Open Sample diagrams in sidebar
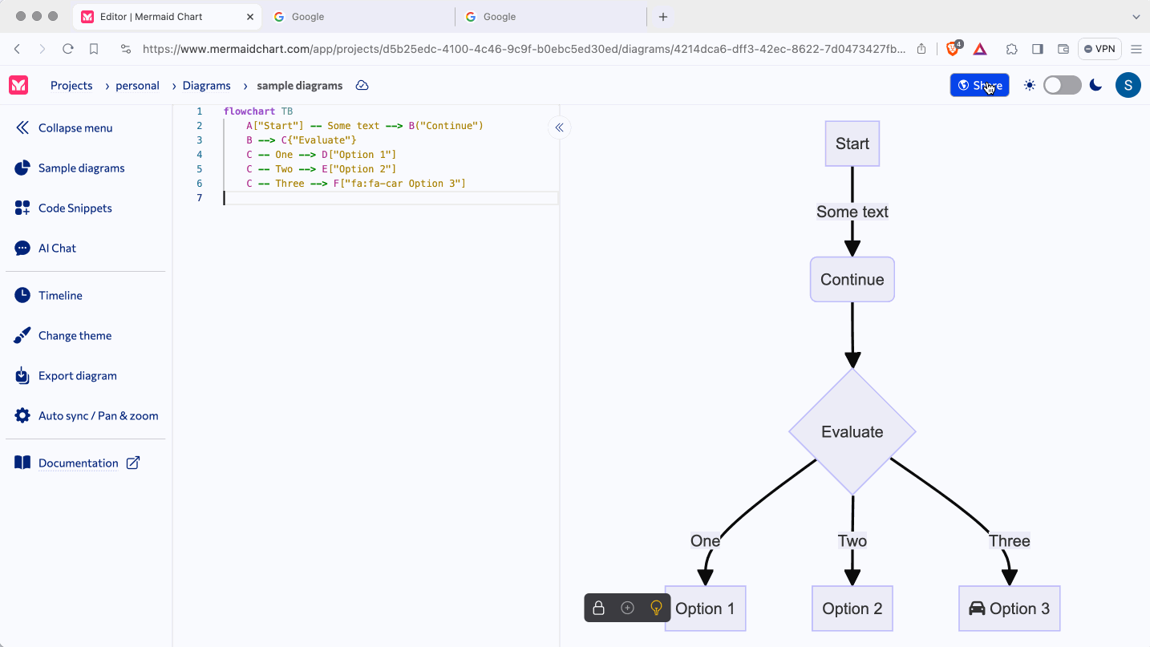Screen dimensions: 1150x647 coord(70,168)
